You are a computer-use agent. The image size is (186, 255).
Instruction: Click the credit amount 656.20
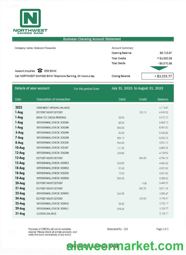pyautogui.click(x=143, y=158)
